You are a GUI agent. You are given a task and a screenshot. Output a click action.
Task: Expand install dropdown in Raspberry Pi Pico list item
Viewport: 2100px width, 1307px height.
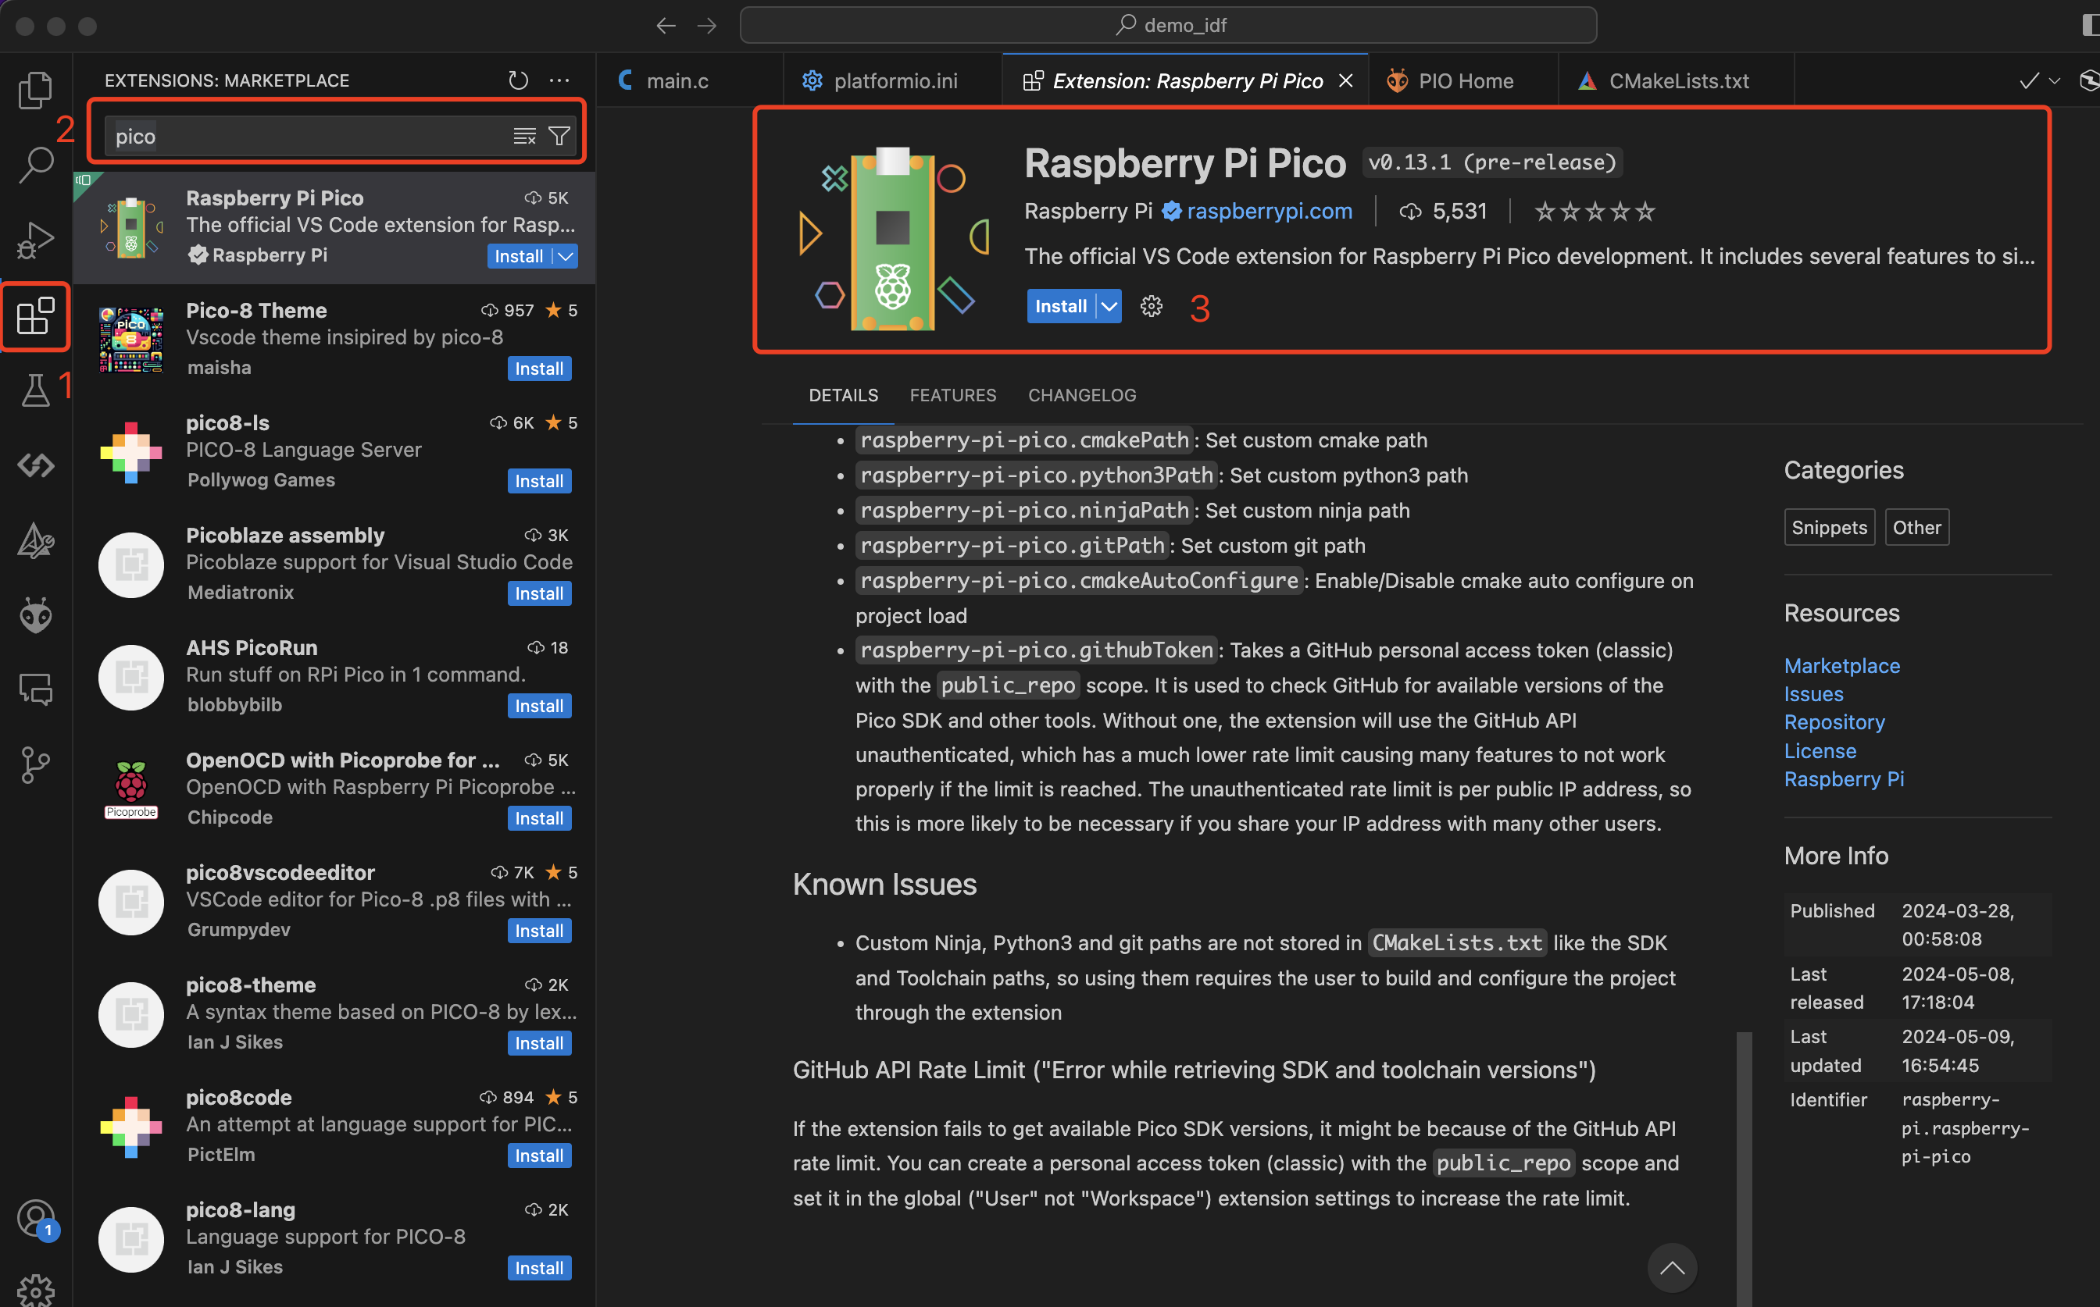[x=566, y=256]
